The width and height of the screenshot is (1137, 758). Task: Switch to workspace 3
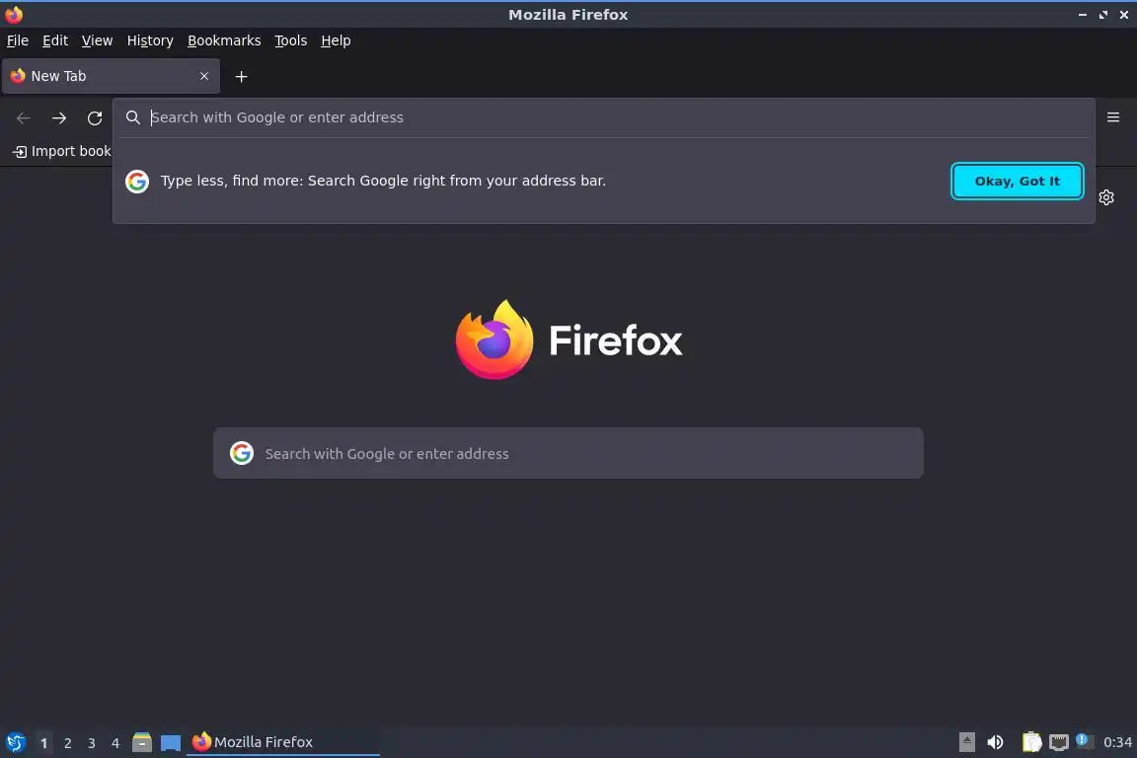[x=92, y=743]
